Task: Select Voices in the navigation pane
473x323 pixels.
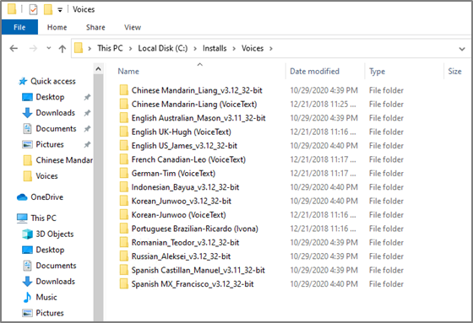Action: (x=41, y=176)
